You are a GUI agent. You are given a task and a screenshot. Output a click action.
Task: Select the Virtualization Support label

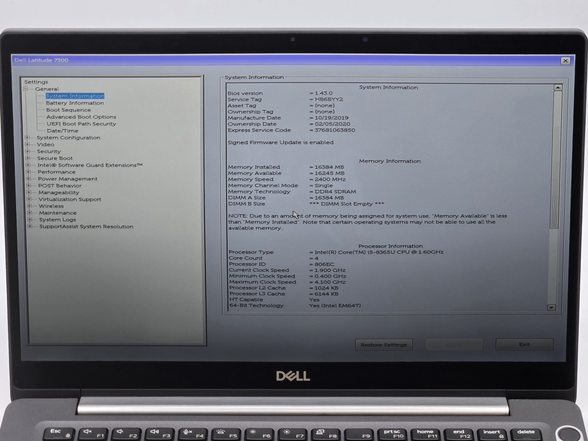(x=70, y=199)
